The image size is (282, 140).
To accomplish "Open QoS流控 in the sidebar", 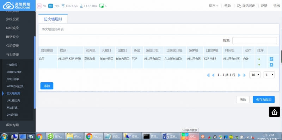I will tap(12, 28).
